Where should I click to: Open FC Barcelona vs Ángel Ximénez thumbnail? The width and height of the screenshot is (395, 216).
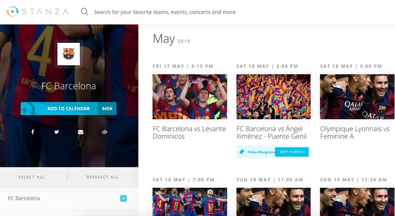tap(273, 96)
